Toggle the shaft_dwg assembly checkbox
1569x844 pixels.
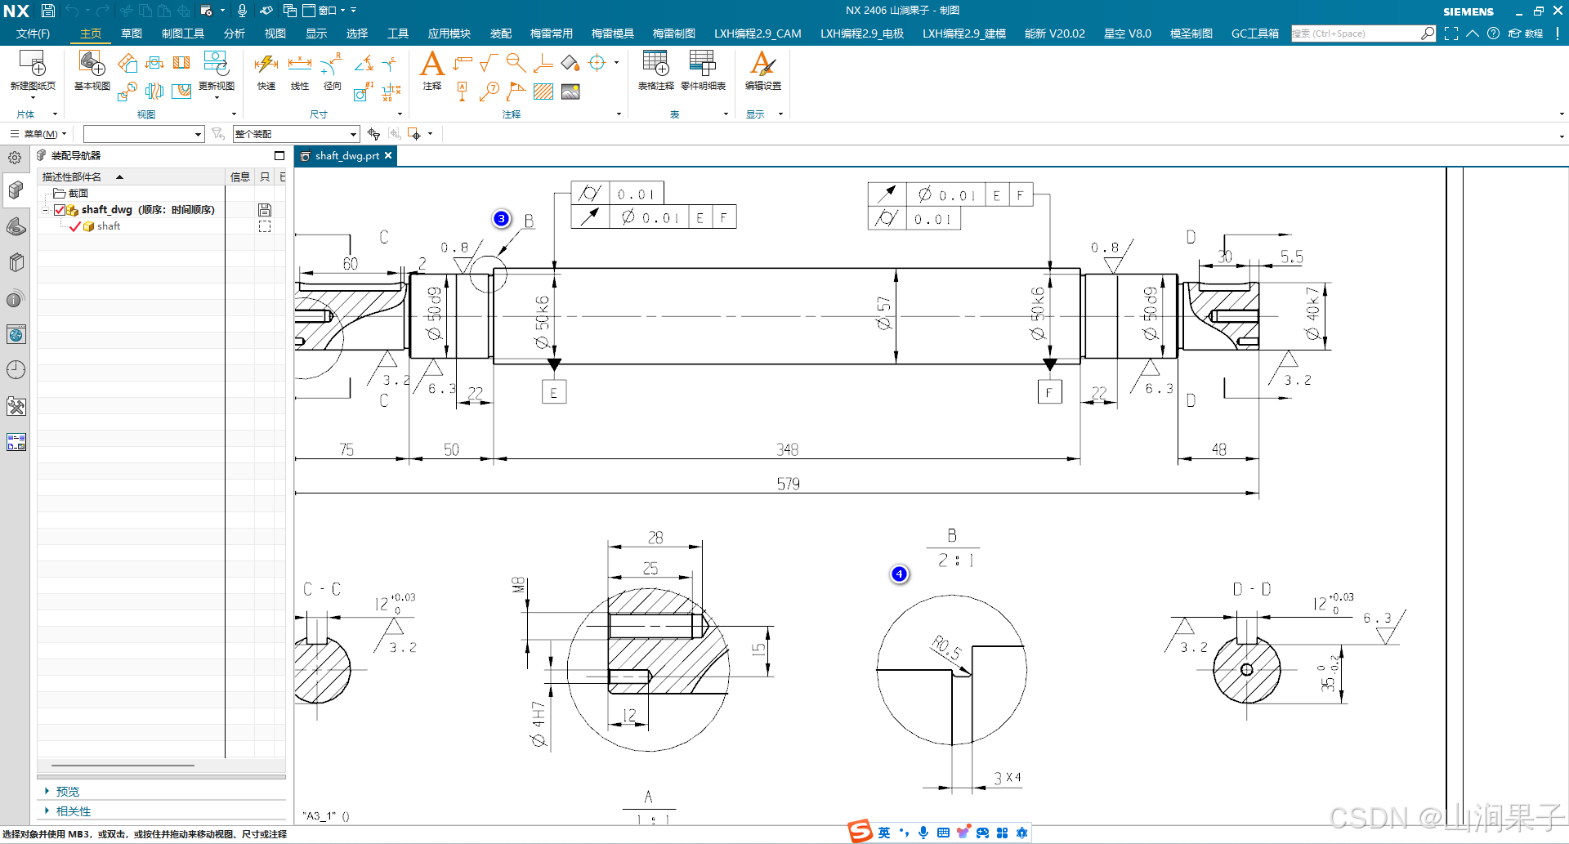pos(60,210)
